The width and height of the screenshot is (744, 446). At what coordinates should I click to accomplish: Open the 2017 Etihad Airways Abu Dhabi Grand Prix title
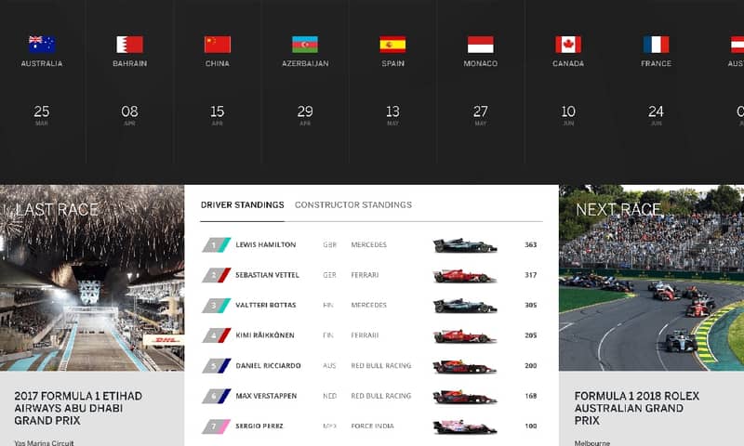[78, 408]
